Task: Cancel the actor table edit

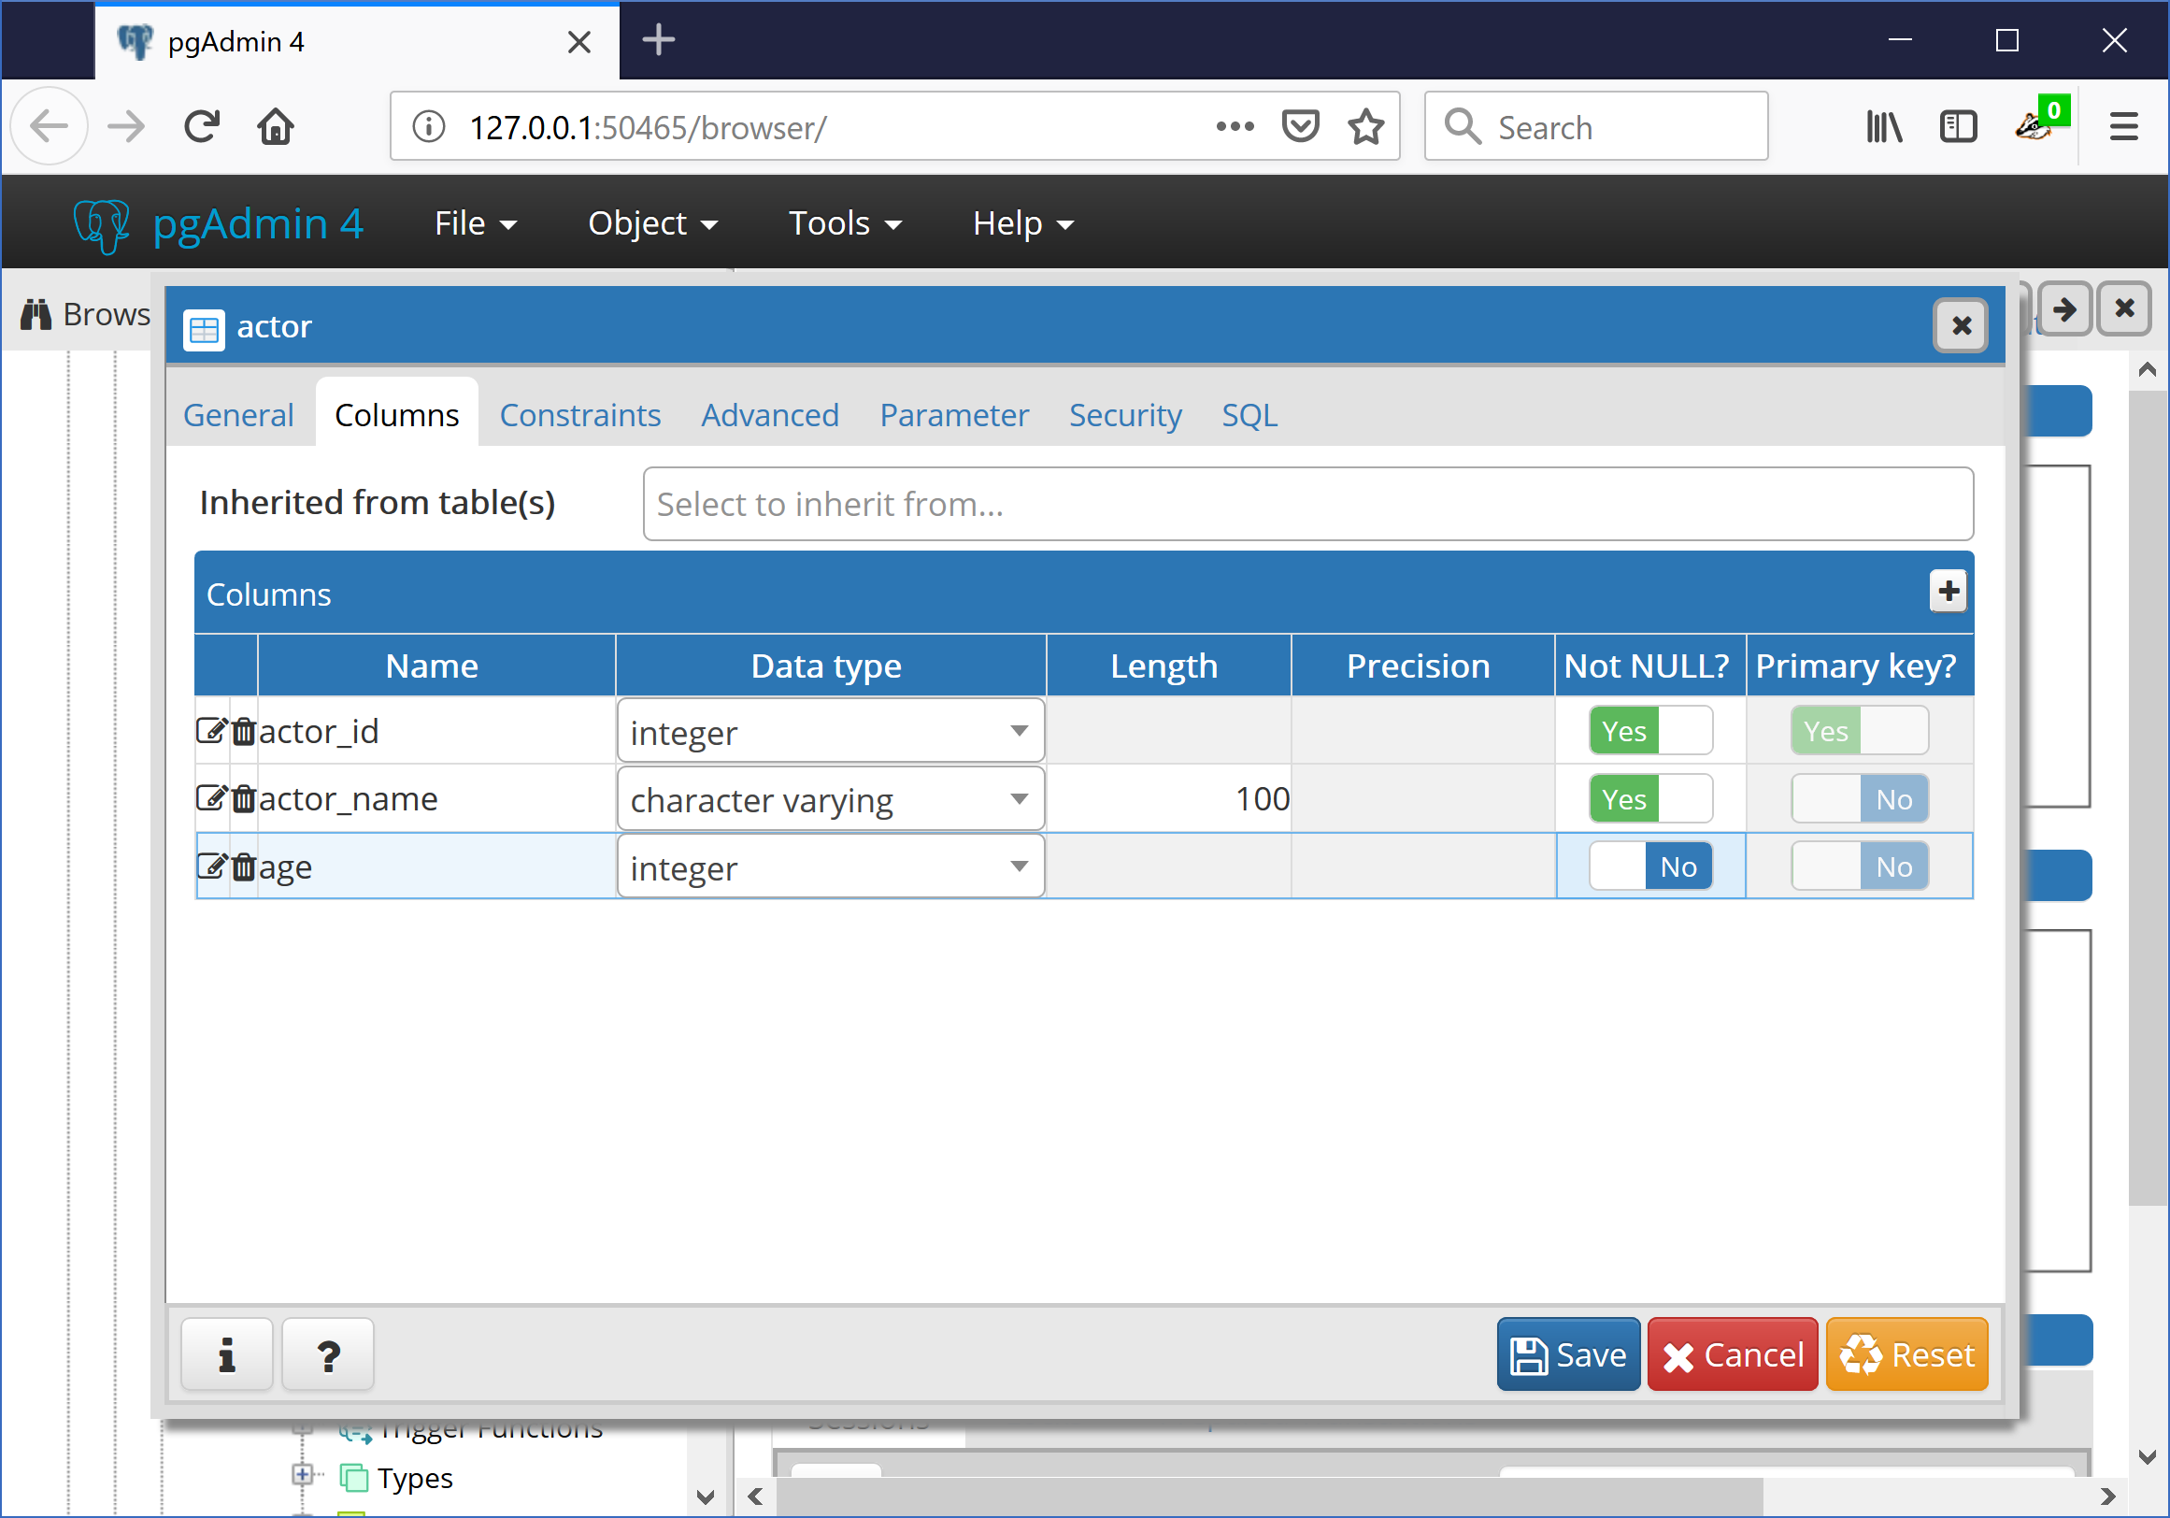Action: click(1733, 1354)
